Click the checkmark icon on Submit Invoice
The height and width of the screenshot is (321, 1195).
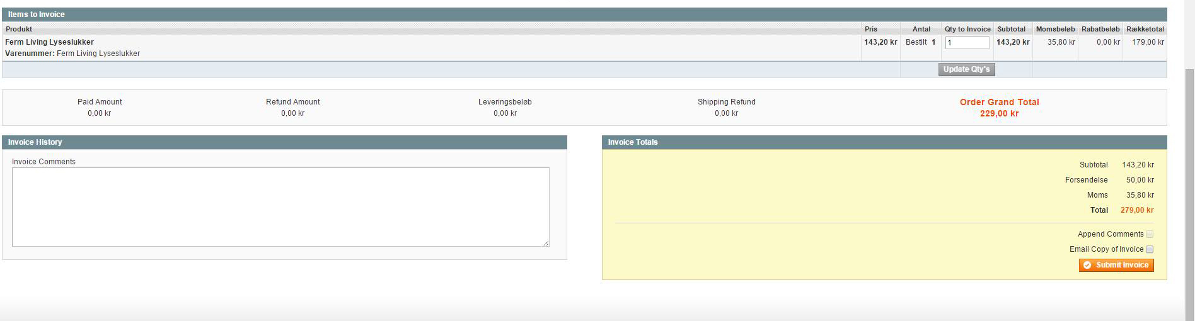[1087, 265]
